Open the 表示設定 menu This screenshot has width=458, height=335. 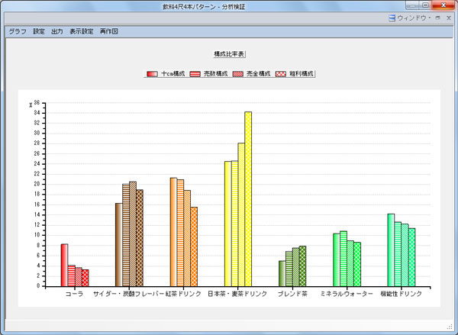click(x=81, y=31)
